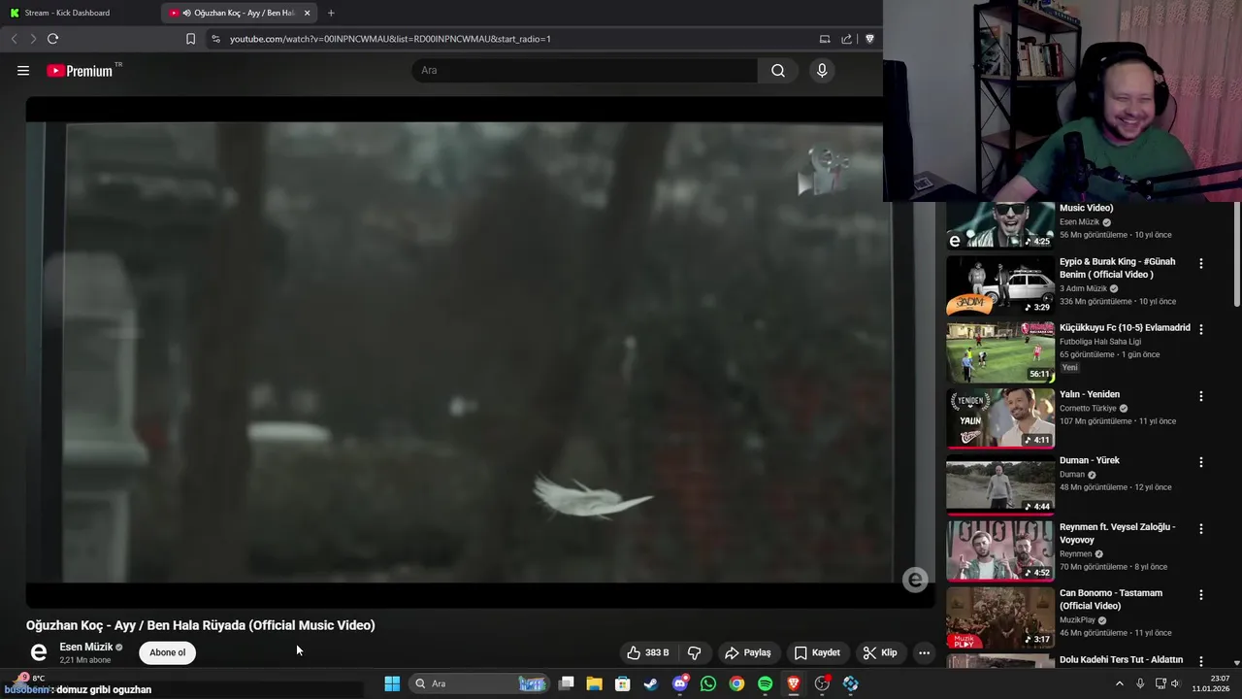Click the Paylaş share button

(x=748, y=652)
